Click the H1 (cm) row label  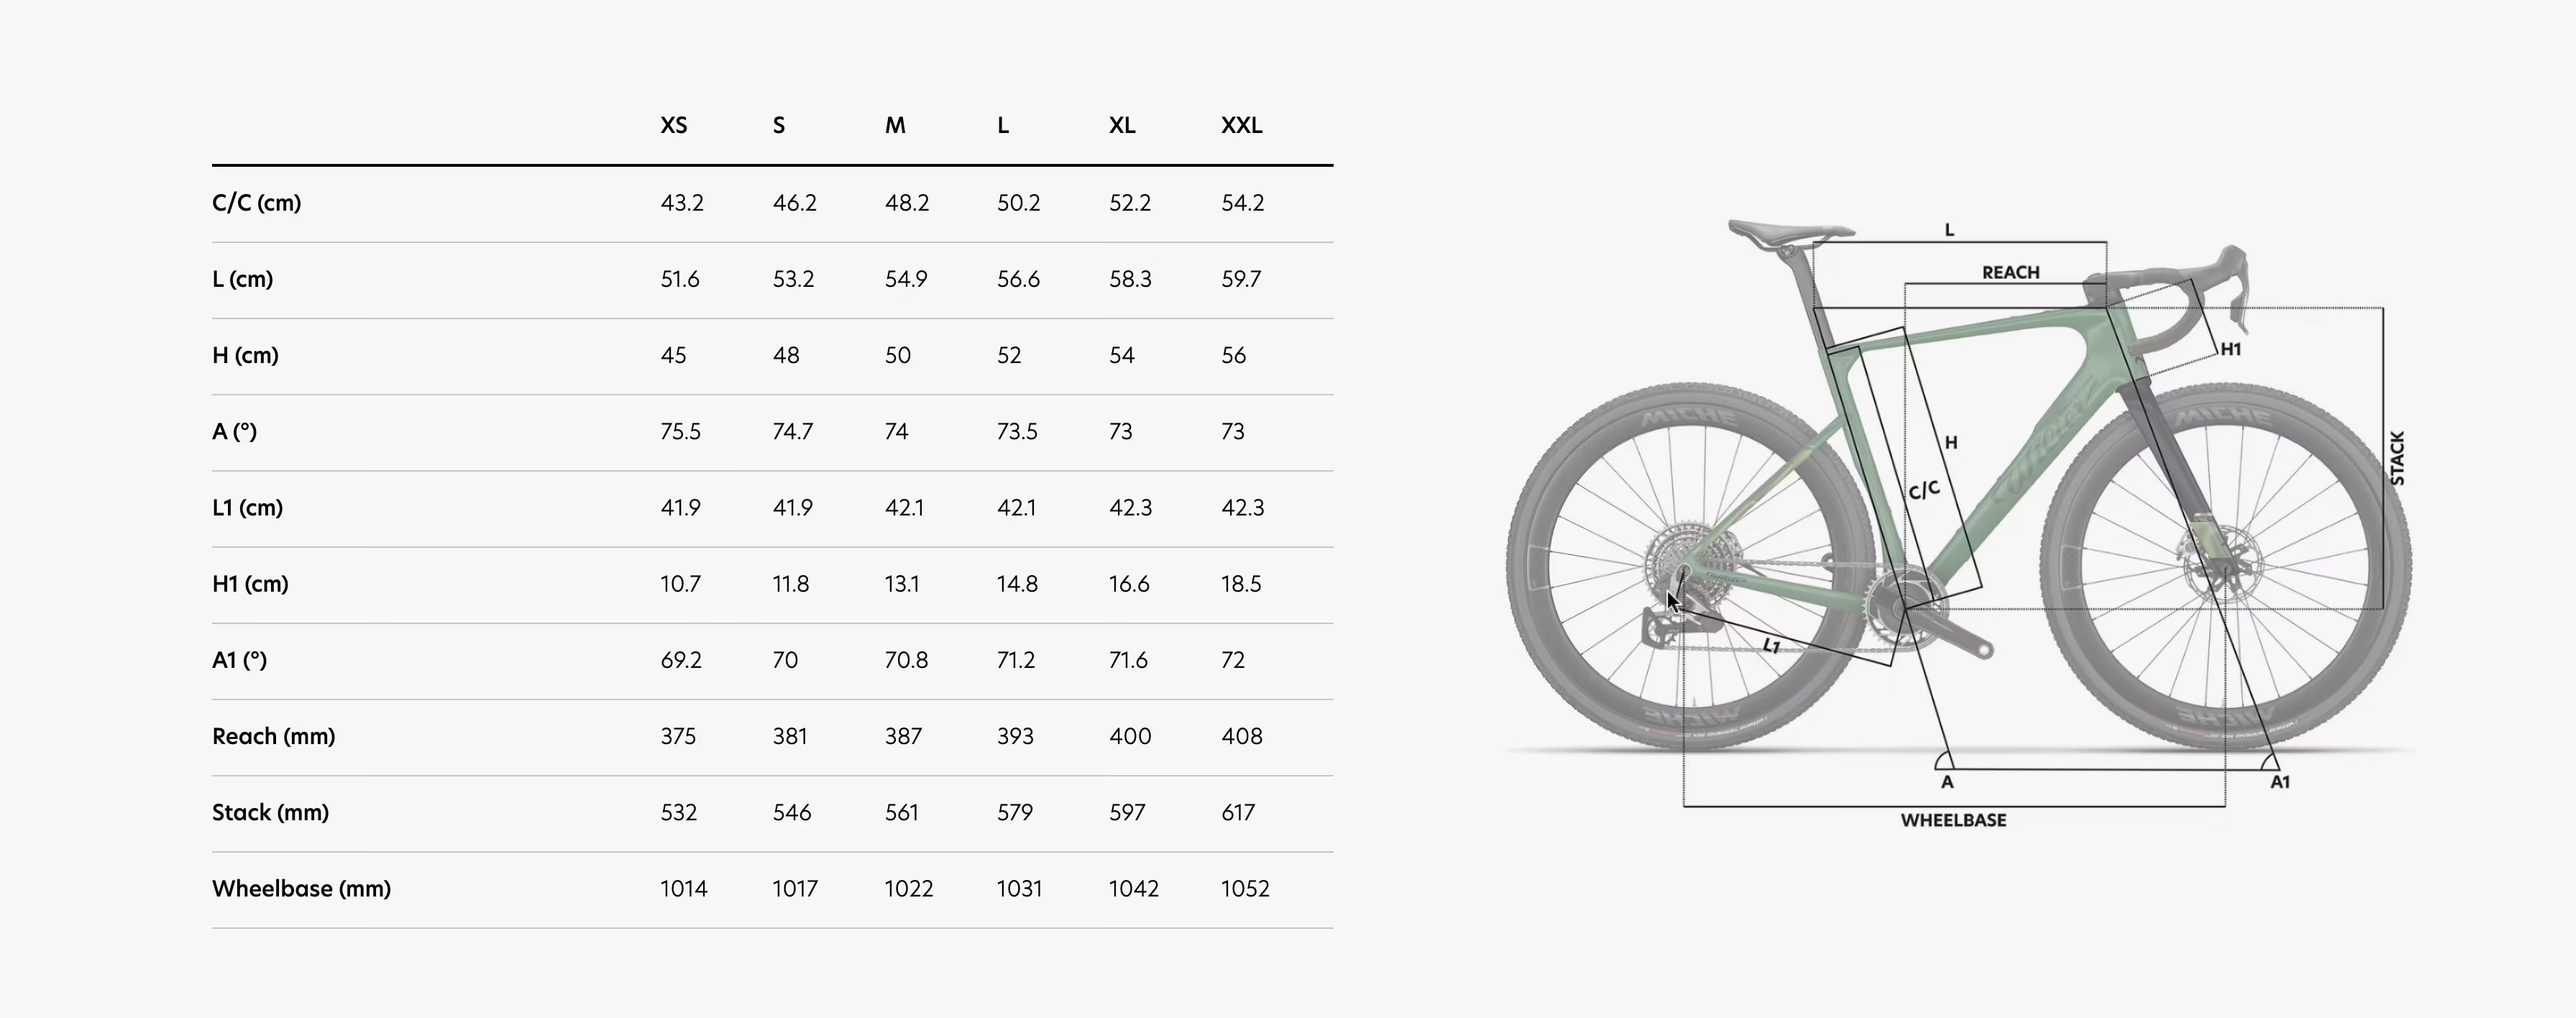(x=250, y=584)
